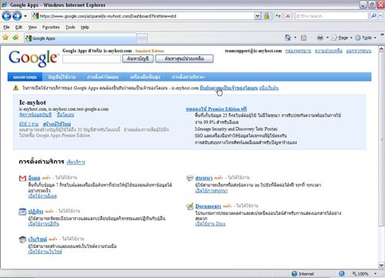385x278 pixels.
Task: Click the Add to Favorites icon
Action: tap(16, 38)
